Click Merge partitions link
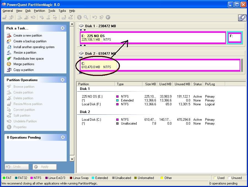Screen dimensions: 248x187 click(24, 64)
